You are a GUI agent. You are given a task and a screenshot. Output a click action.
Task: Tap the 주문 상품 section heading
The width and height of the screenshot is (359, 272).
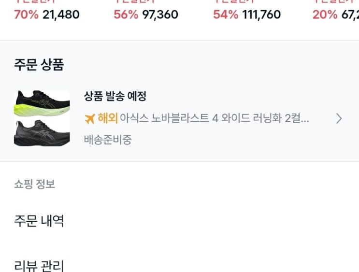pos(39,65)
